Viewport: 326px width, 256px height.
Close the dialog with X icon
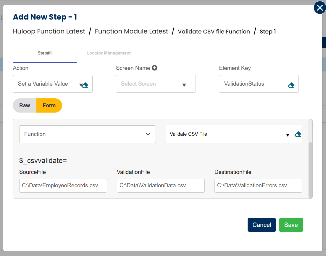[319, 8]
